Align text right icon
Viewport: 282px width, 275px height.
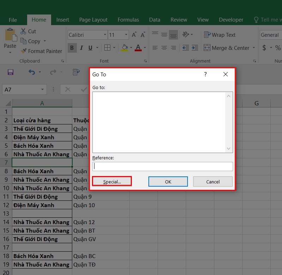pyautogui.click(x=173, y=48)
